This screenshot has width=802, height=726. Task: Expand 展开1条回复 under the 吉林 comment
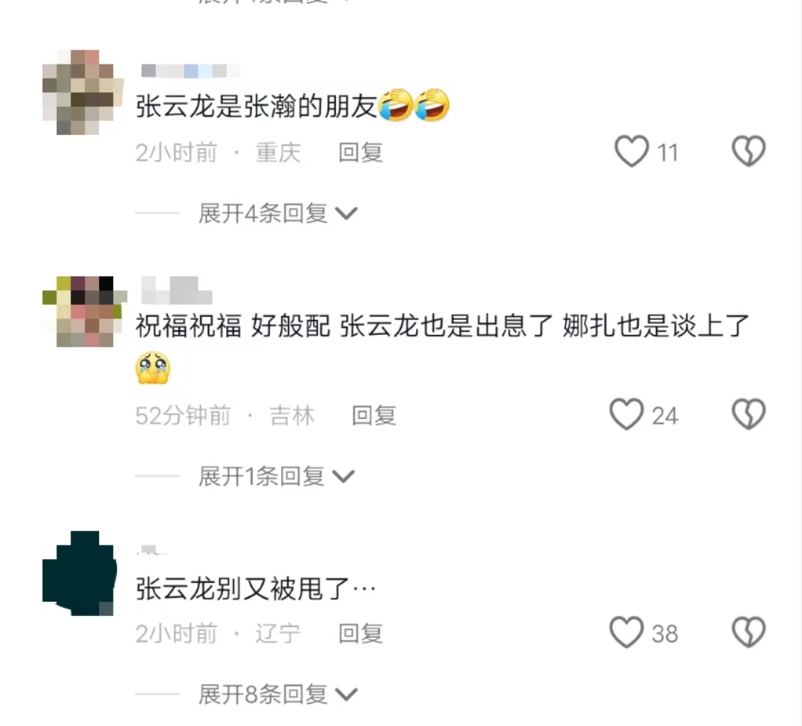276,477
